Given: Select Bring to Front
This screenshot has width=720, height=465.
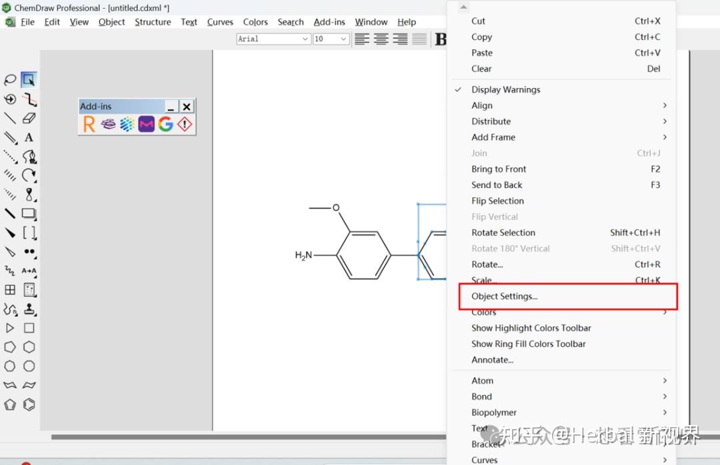Looking at the screenshot, I should pos(561,169).
